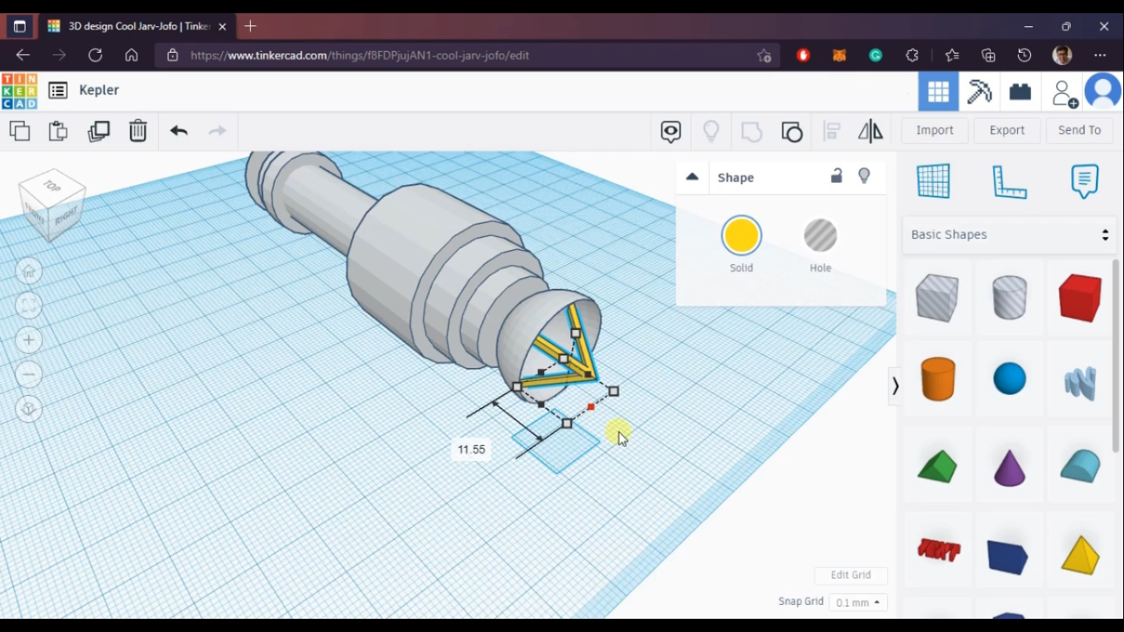Click the Fit all in view button
1124x632 pixels.
pos(29,305)
